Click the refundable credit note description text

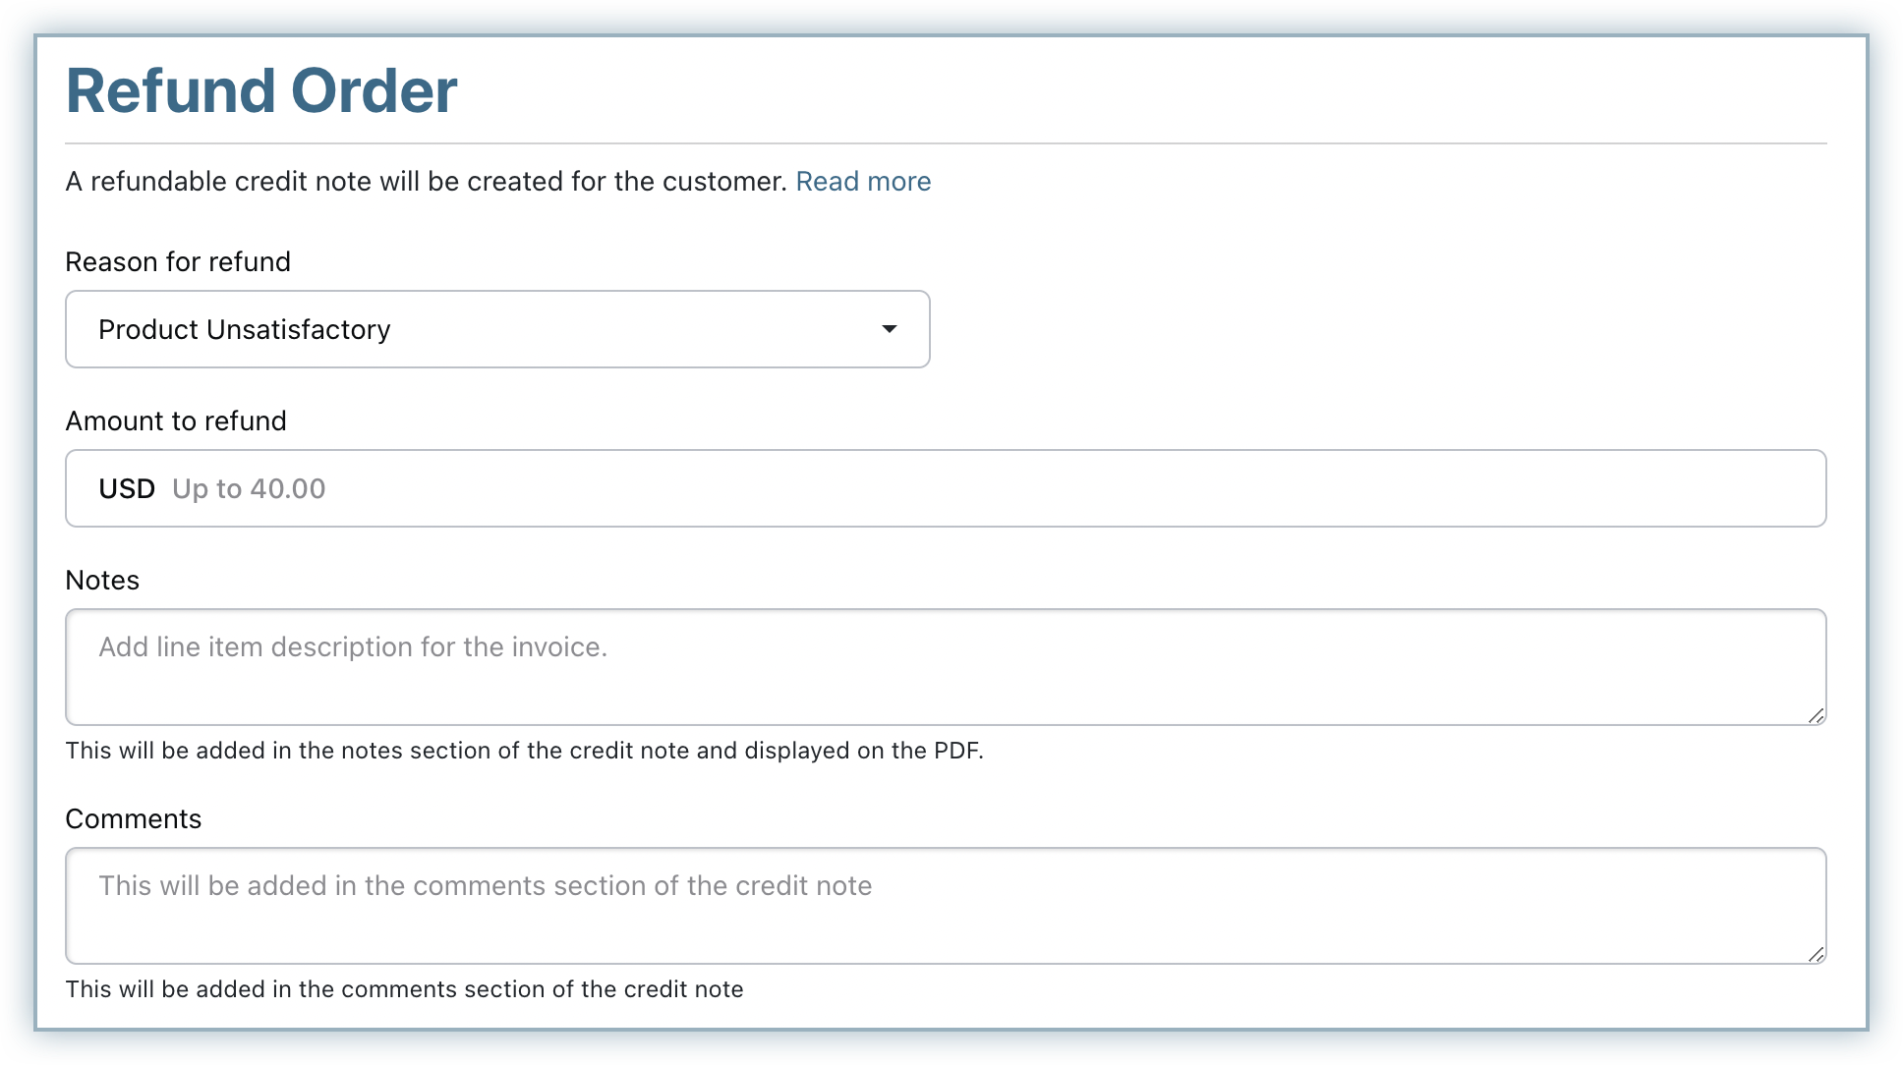426,182
